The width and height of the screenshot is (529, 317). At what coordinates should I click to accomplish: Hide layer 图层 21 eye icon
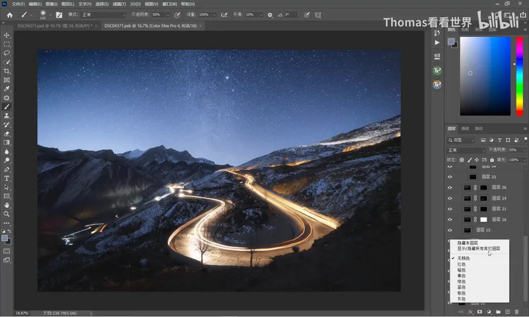[450, 209]
